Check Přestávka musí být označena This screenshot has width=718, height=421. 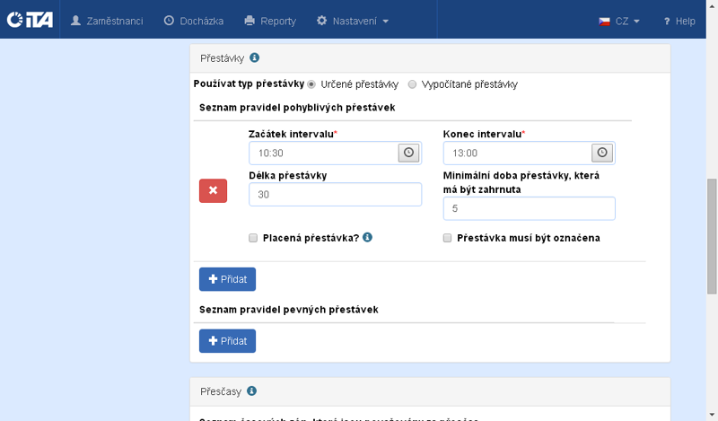tap(448, 239)
